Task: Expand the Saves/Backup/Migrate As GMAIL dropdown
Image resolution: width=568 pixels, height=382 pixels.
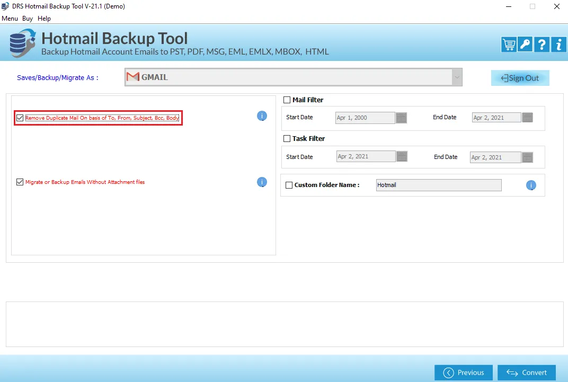Action: (x=457, y=77)
